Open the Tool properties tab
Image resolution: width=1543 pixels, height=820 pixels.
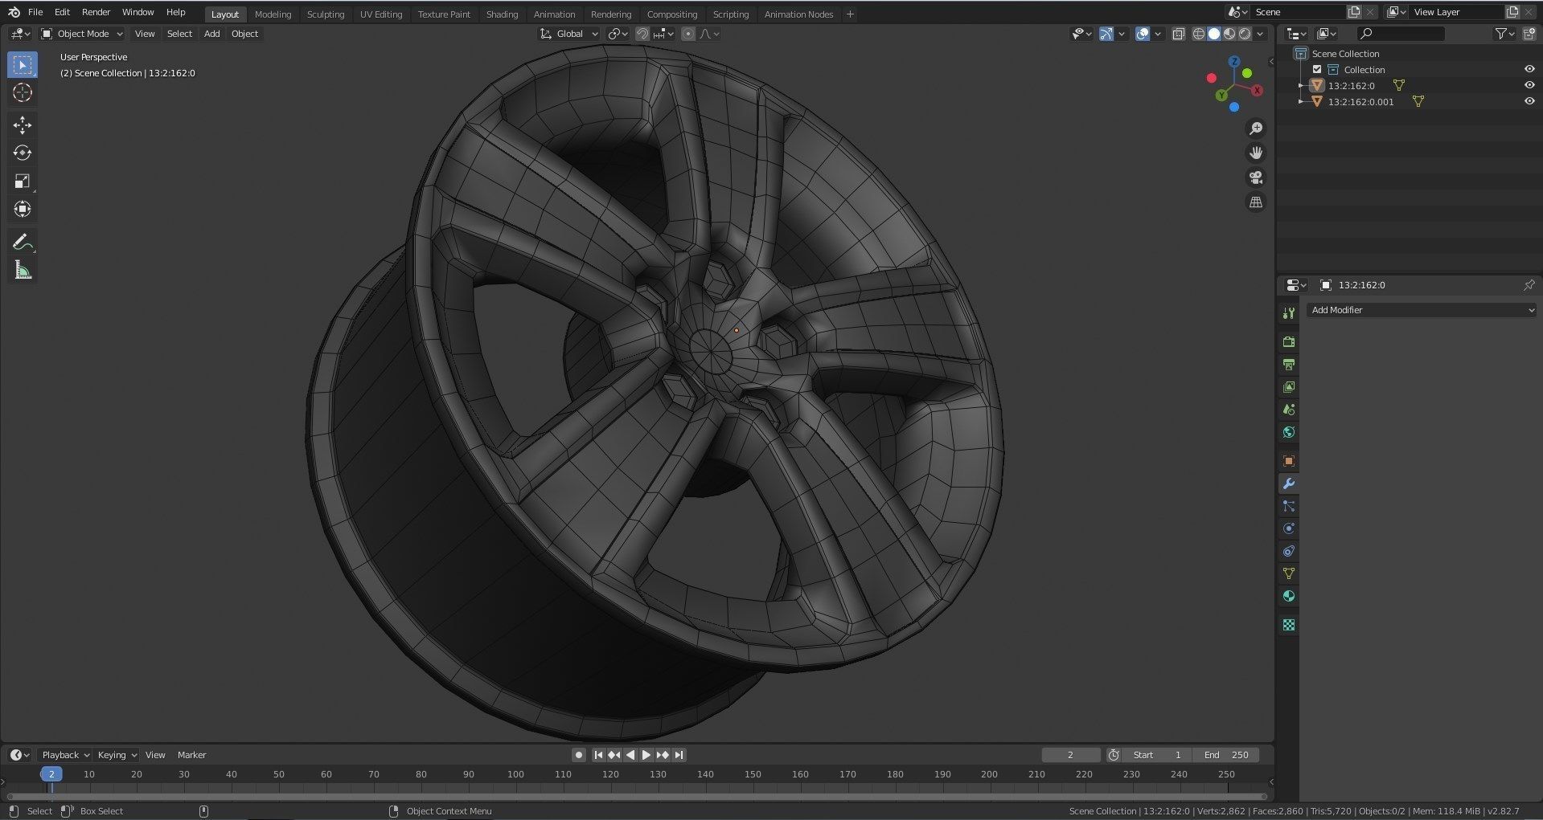tap(1289, 313)
